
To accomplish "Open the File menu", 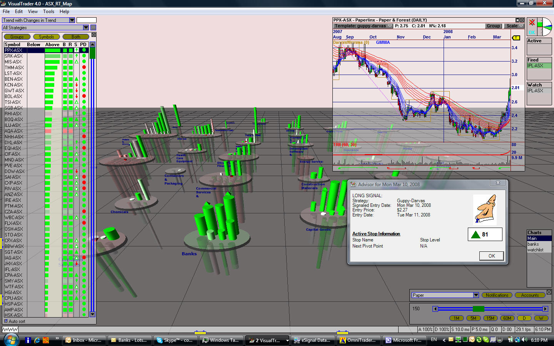I will coord(6,12).
